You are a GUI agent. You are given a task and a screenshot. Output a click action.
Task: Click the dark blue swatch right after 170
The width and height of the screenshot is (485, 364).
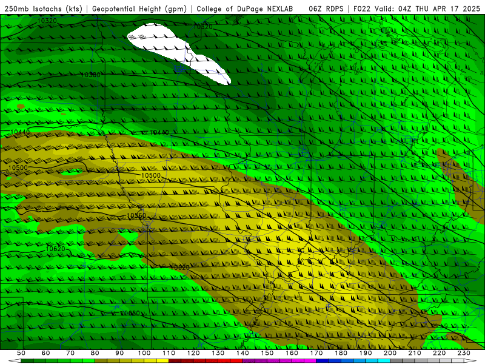coord(323,361)
